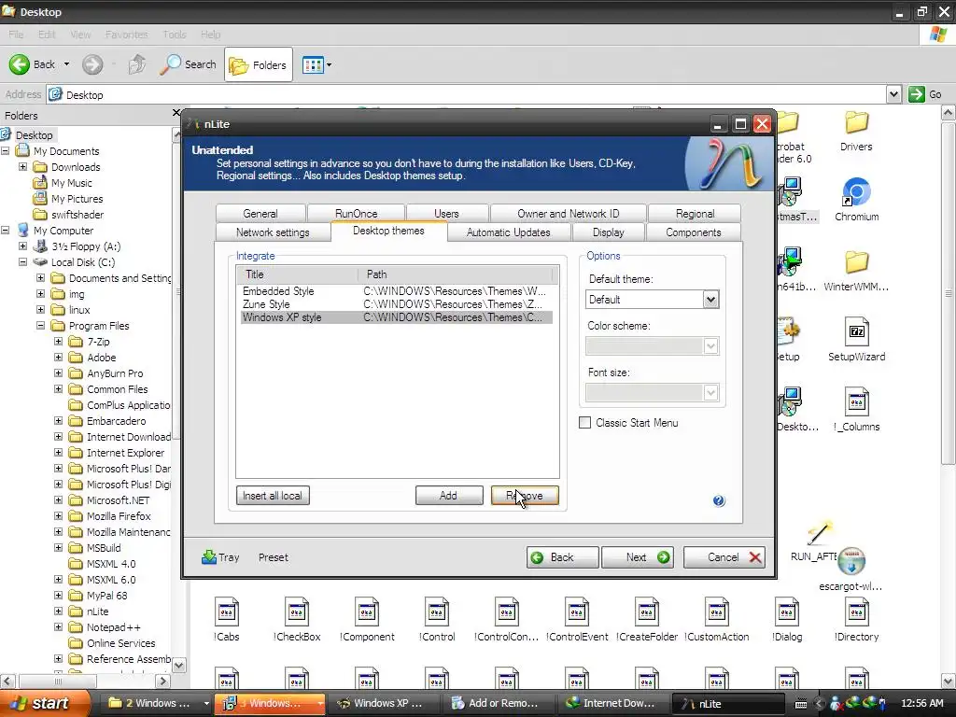Viewport: 956px width, 717px height.
Task: Open the address bar dropdown arrow
Action: click(x=893, y=94)
